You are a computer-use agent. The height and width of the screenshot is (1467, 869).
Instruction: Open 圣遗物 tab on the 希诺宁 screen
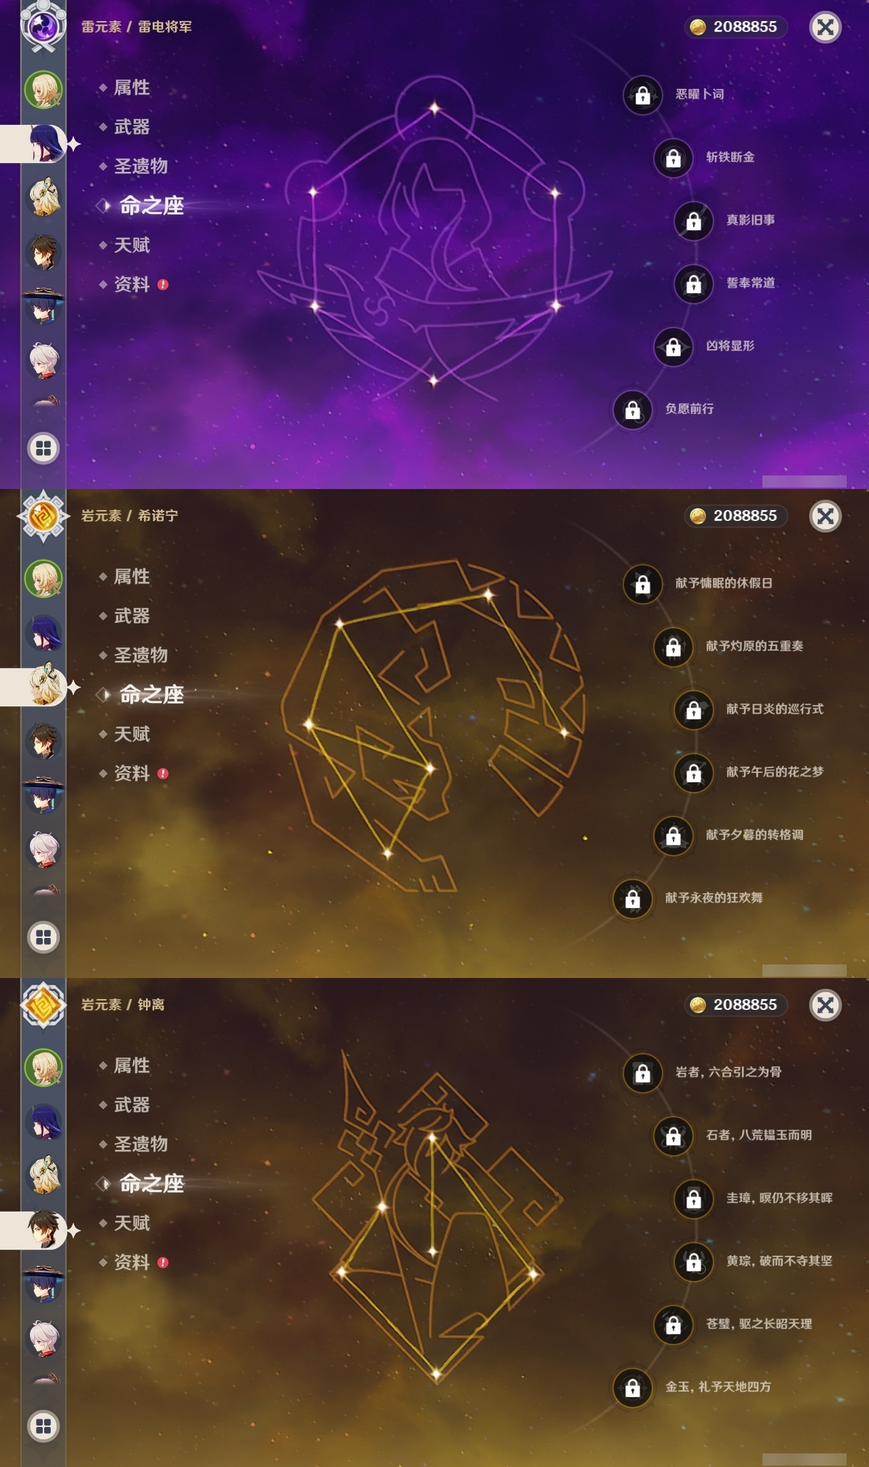pyautogui.click(x=141, y=655)
